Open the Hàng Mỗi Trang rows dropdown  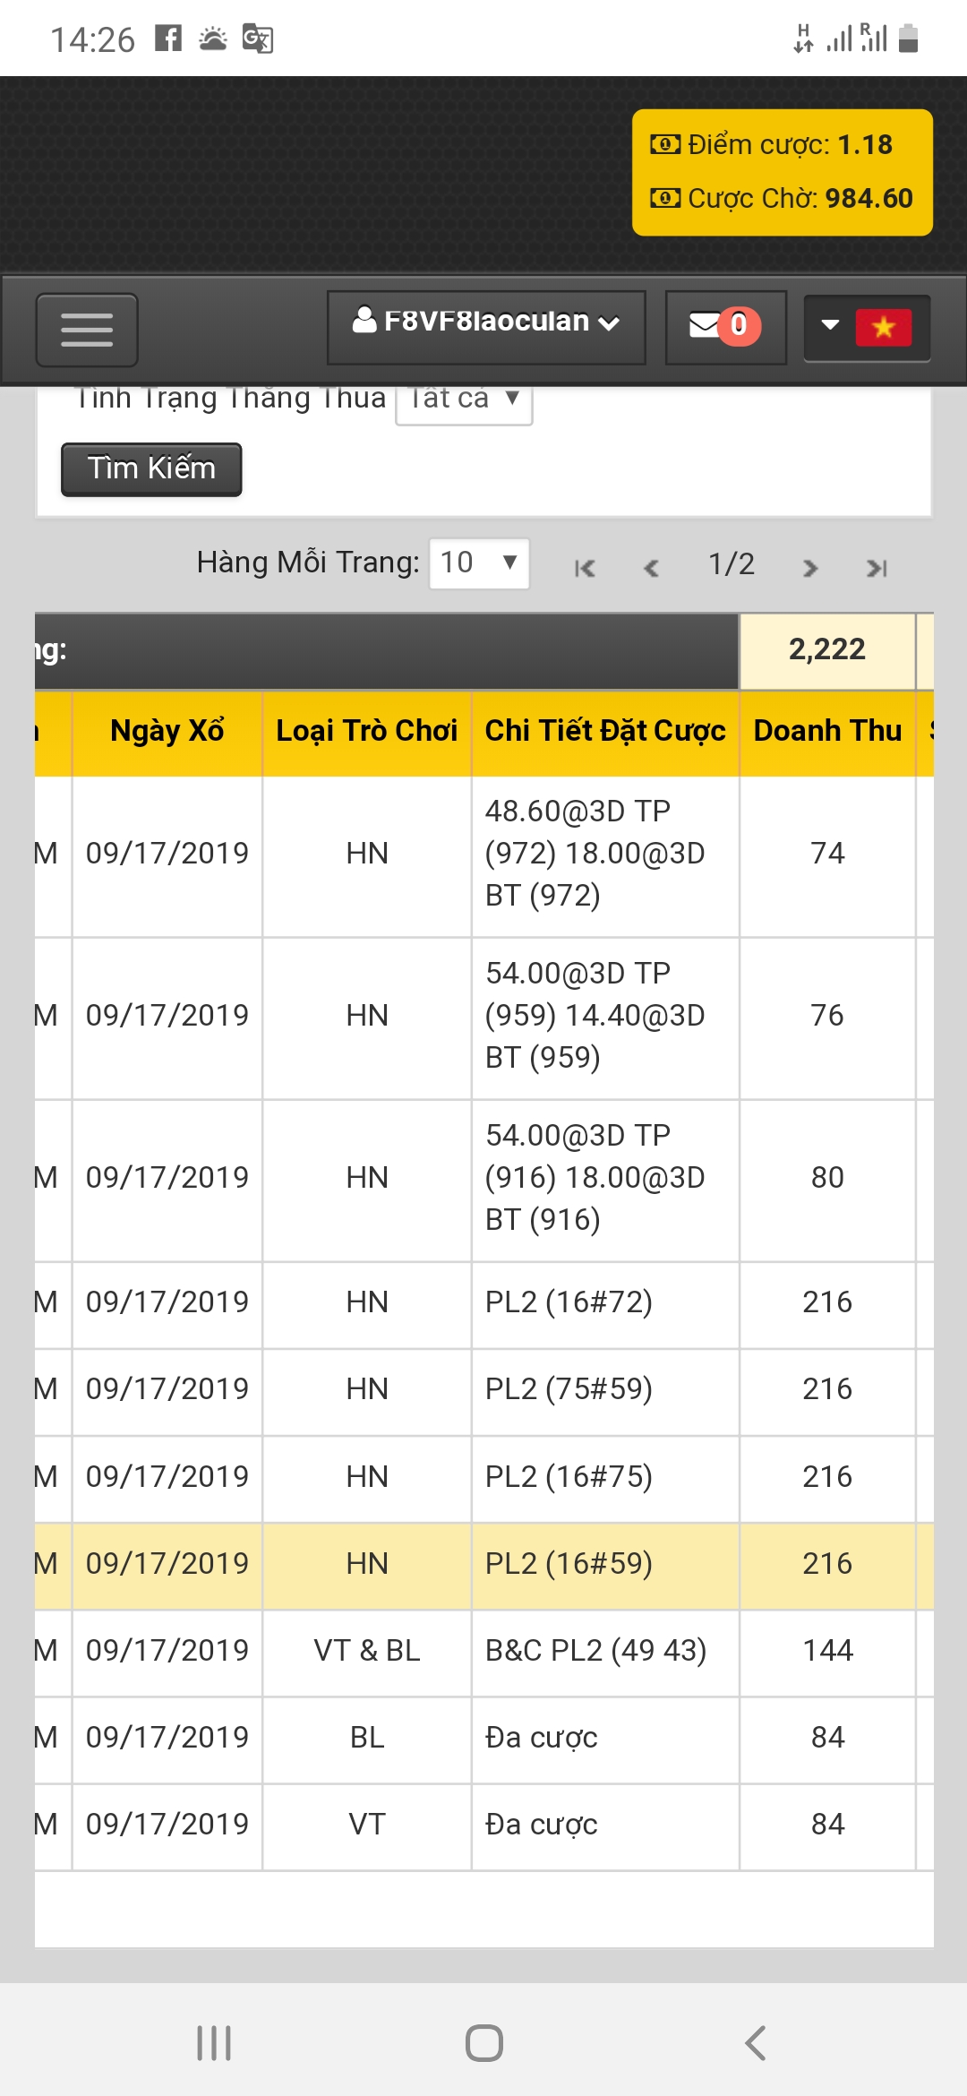tap(479, 563)
